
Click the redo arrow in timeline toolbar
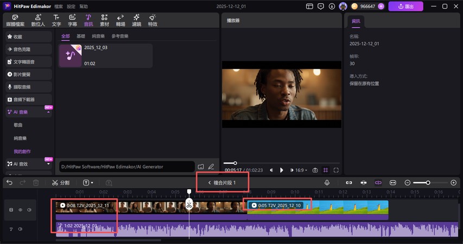(22, 183)
